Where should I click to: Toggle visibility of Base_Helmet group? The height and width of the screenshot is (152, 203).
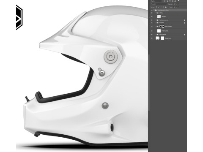tap(152, 35)
